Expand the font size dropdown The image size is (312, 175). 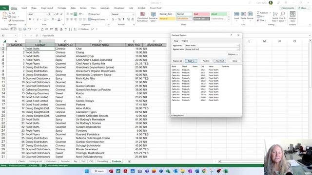(54, 14)
